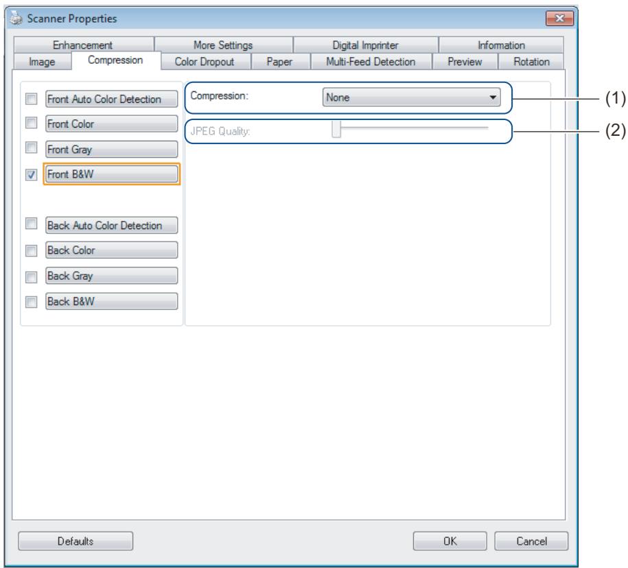Viewport: 628px width, 568px height.
Task: Select the Compression tab
Action: tap(115, 60)
